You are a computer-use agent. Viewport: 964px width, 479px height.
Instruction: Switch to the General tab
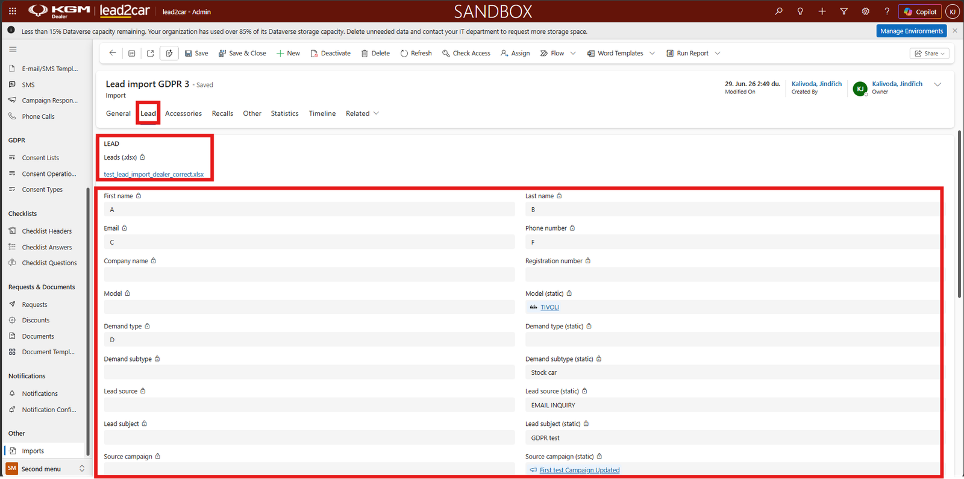point(118,113)
